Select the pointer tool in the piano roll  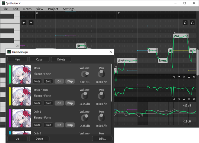tap(31, 23)
